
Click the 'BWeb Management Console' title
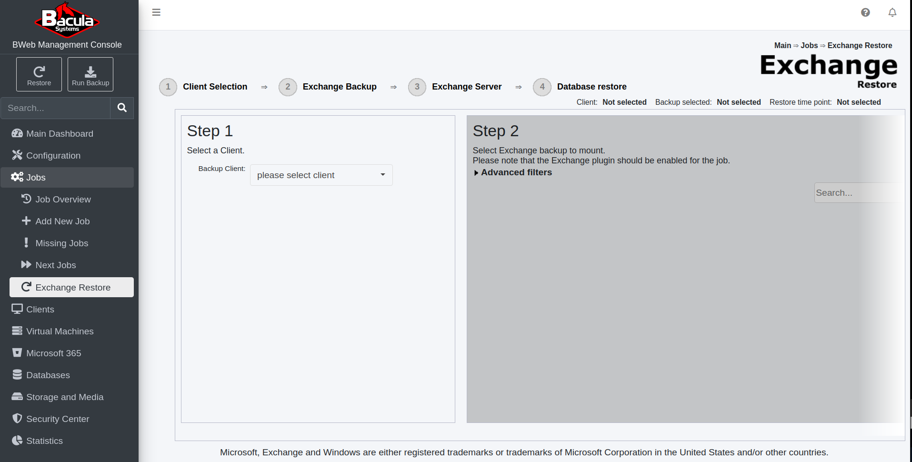click(x=67, y=45)
